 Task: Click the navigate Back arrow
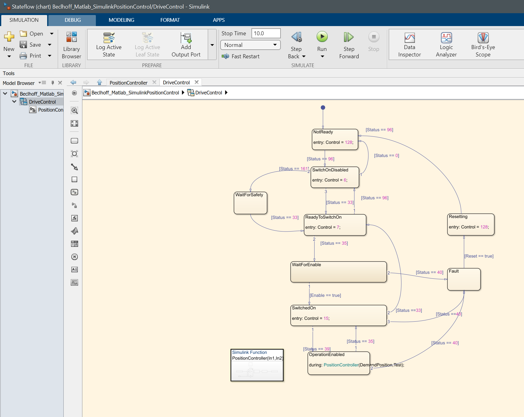click(73, 82)
